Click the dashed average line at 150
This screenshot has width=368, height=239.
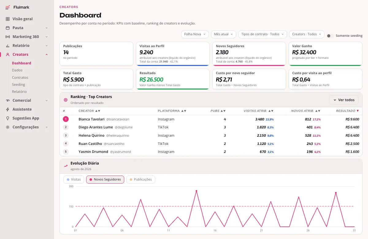coord(215,206)
